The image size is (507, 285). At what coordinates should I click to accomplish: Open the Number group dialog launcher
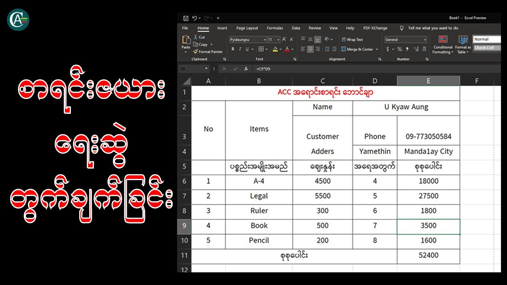(427, 59)
